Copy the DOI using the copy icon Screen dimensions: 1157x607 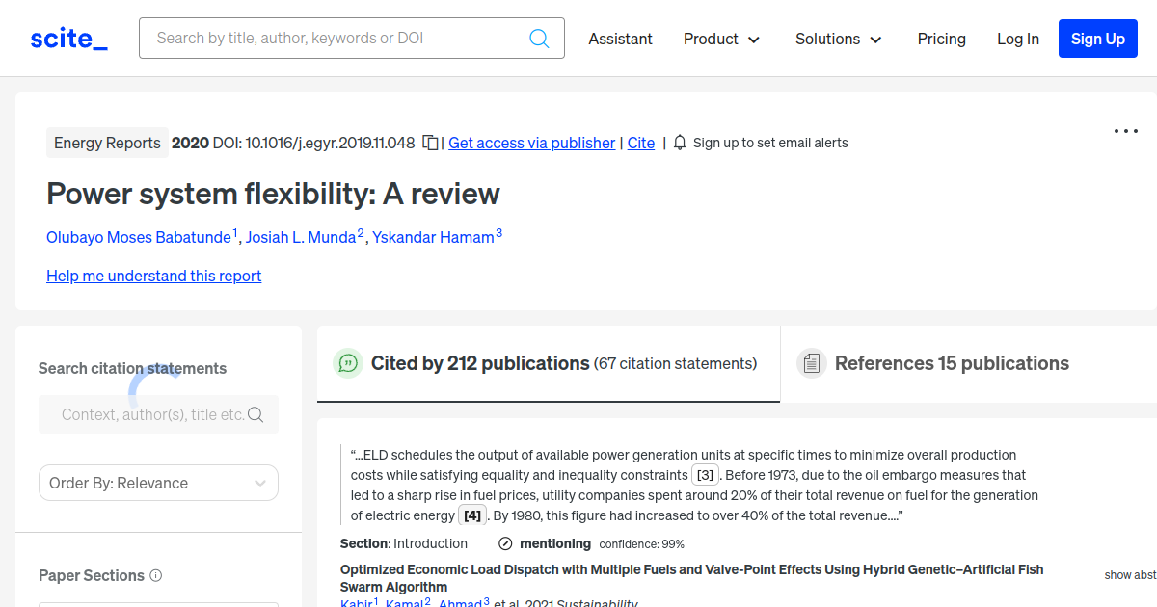430,141
